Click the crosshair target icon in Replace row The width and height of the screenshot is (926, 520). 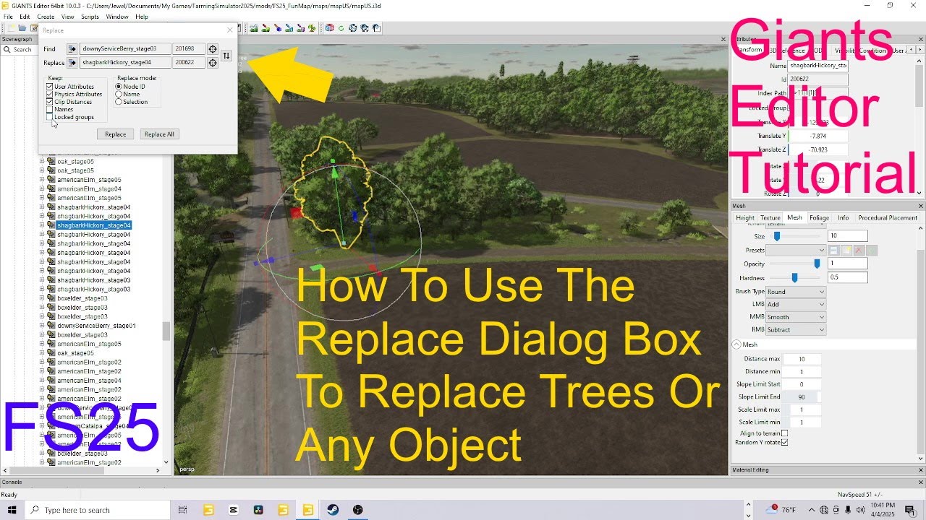pyautogui.click(x=213, y=63)
